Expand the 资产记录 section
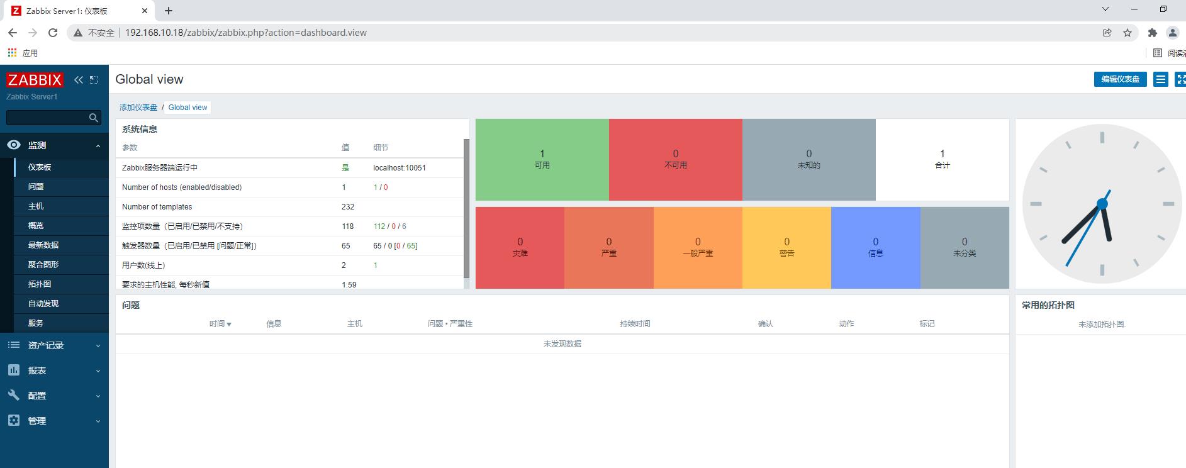Image resolution: width=1186 pixels, height=468 pixels. [x=54, y=345]
